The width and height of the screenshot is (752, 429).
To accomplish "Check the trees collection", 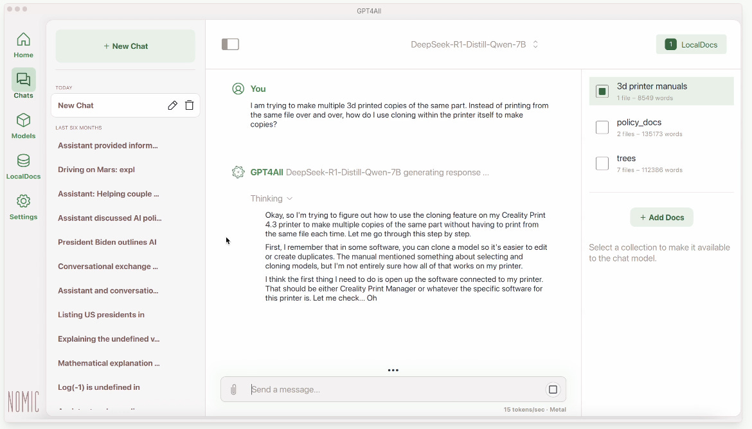I will (602, 163).
